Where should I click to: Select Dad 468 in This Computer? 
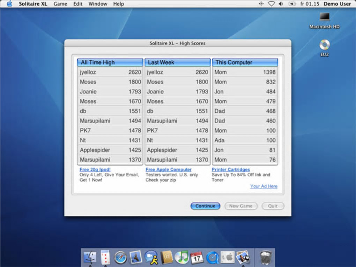coord(245,111)
